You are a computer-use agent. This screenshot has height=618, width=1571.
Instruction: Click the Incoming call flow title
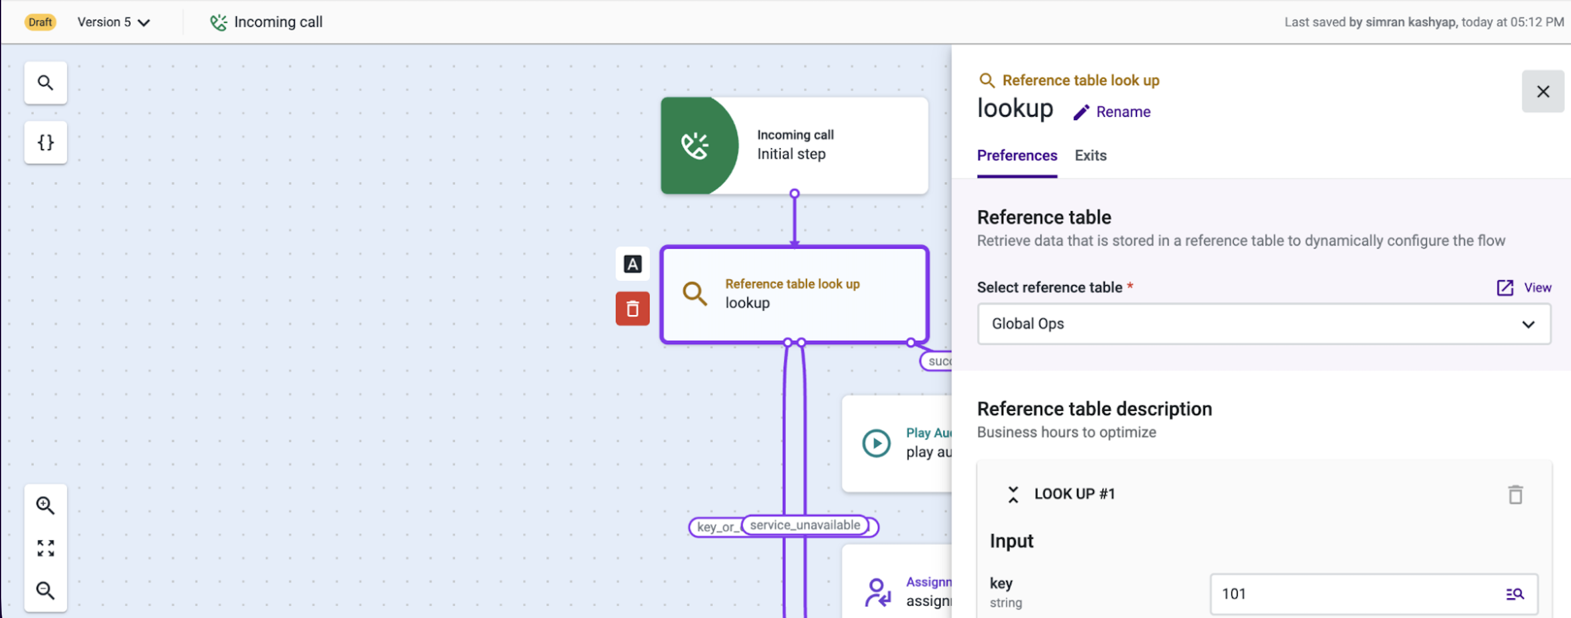click(x=278, y=23)
